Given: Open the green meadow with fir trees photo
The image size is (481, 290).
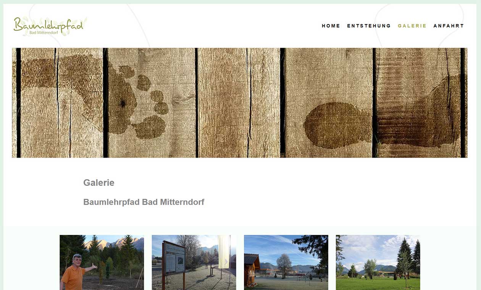Looking at the screenshot, I should (378, 263).
